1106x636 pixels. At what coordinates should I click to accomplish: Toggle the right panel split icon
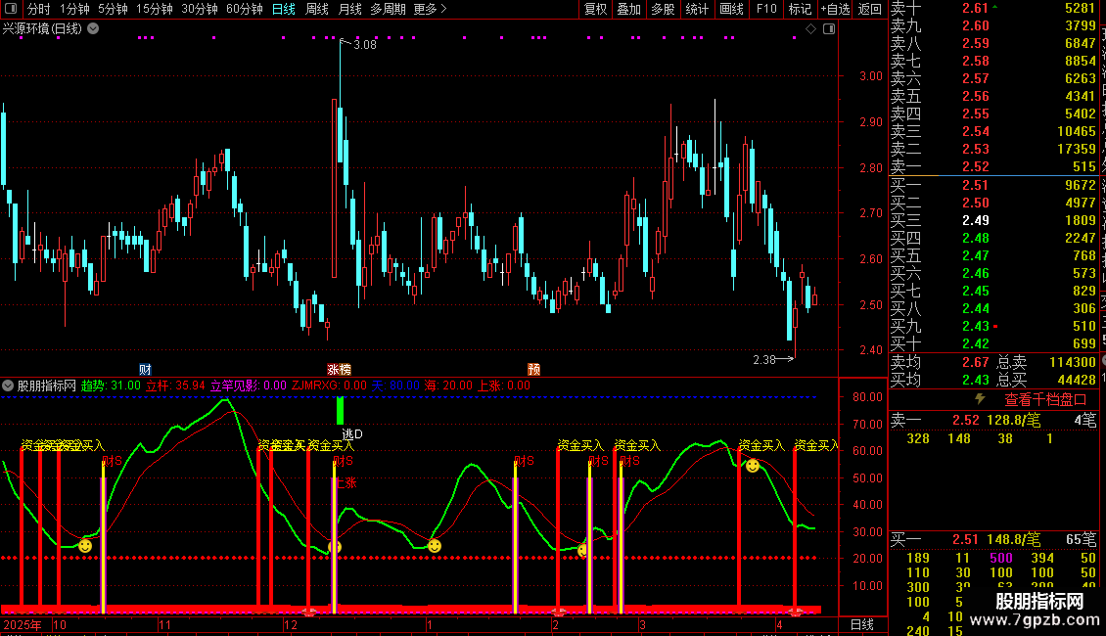(x=829, y=29)
